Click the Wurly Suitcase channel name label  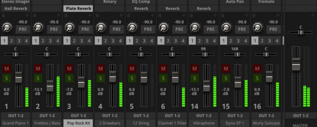point(266,123)
